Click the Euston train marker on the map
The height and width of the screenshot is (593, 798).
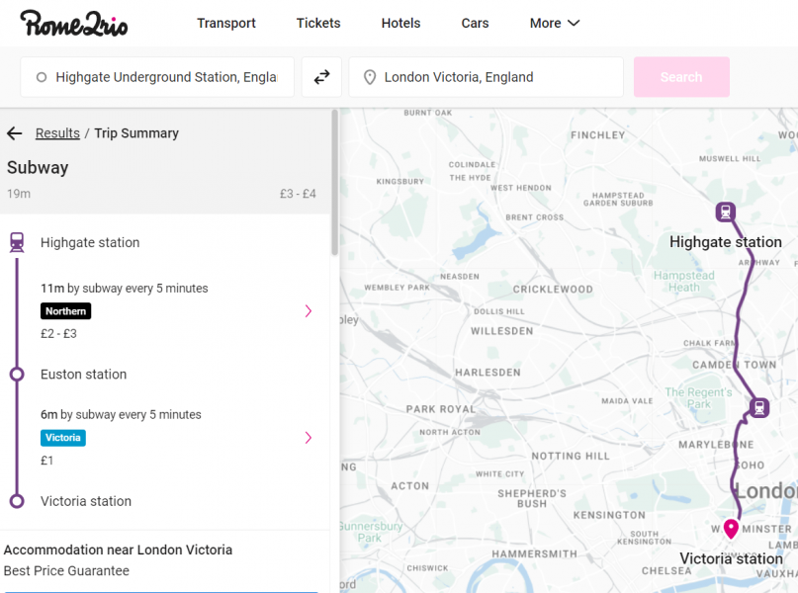click(x=759, y=407)
